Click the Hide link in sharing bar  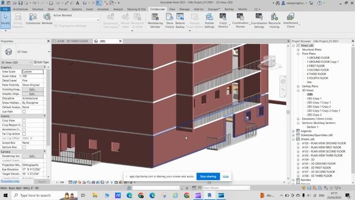point(226,177)
